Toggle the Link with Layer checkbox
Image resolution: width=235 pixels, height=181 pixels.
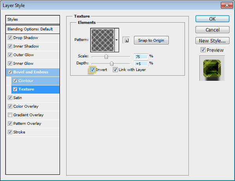point(116,69)
